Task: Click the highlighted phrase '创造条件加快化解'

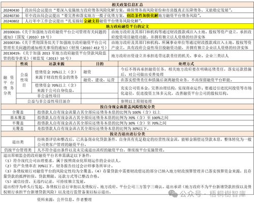Action: 142,16
